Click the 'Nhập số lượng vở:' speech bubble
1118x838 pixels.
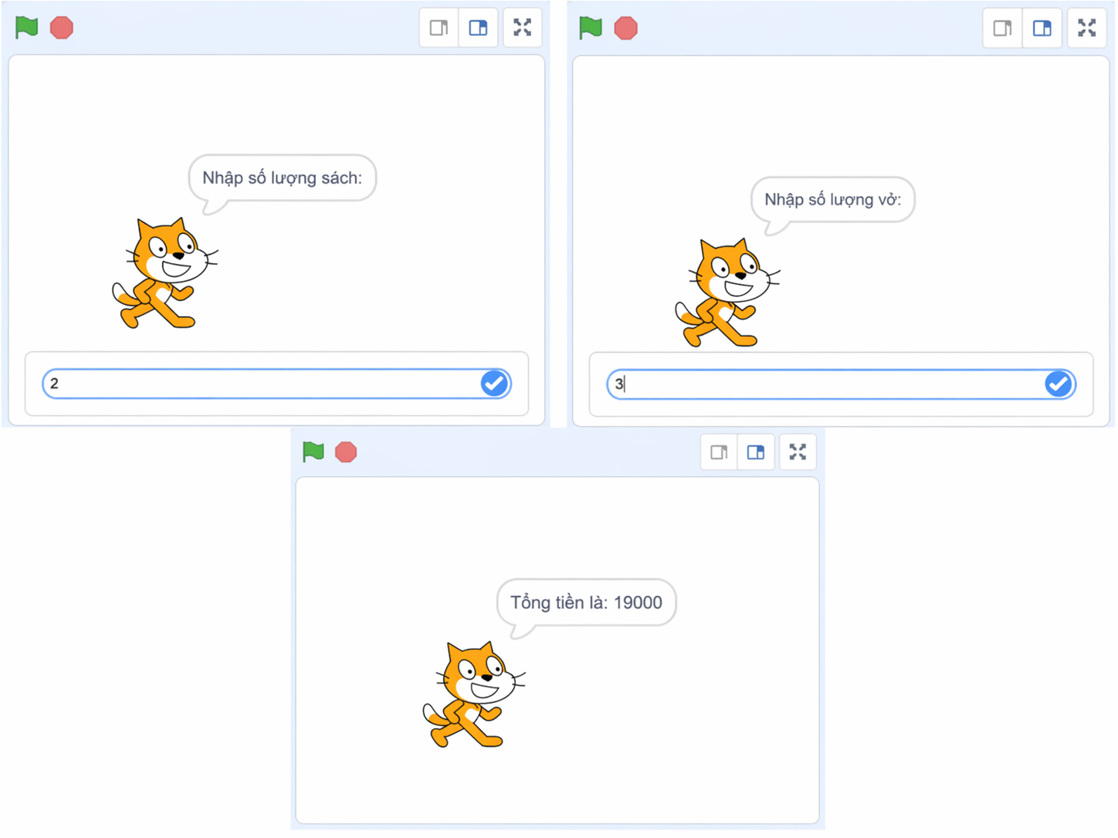[x=833, y=201]
